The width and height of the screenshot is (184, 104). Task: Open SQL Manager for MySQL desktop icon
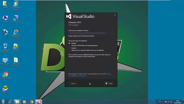click(16, 5)
